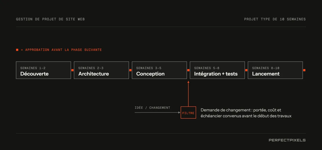Click the Conception phase box
This screenshot has height=150, width=322.
[x=159, y=70]
